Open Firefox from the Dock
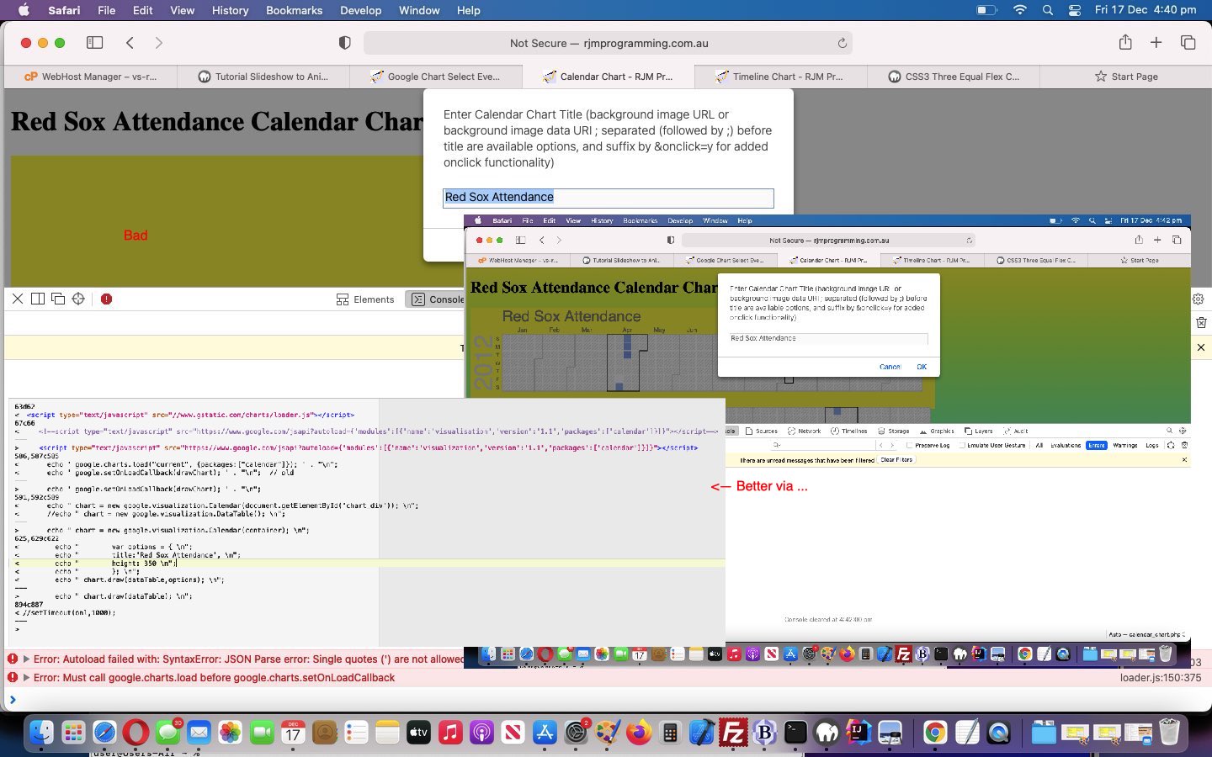This screenshot has width=1212, height=757. [x=639, y=733]
